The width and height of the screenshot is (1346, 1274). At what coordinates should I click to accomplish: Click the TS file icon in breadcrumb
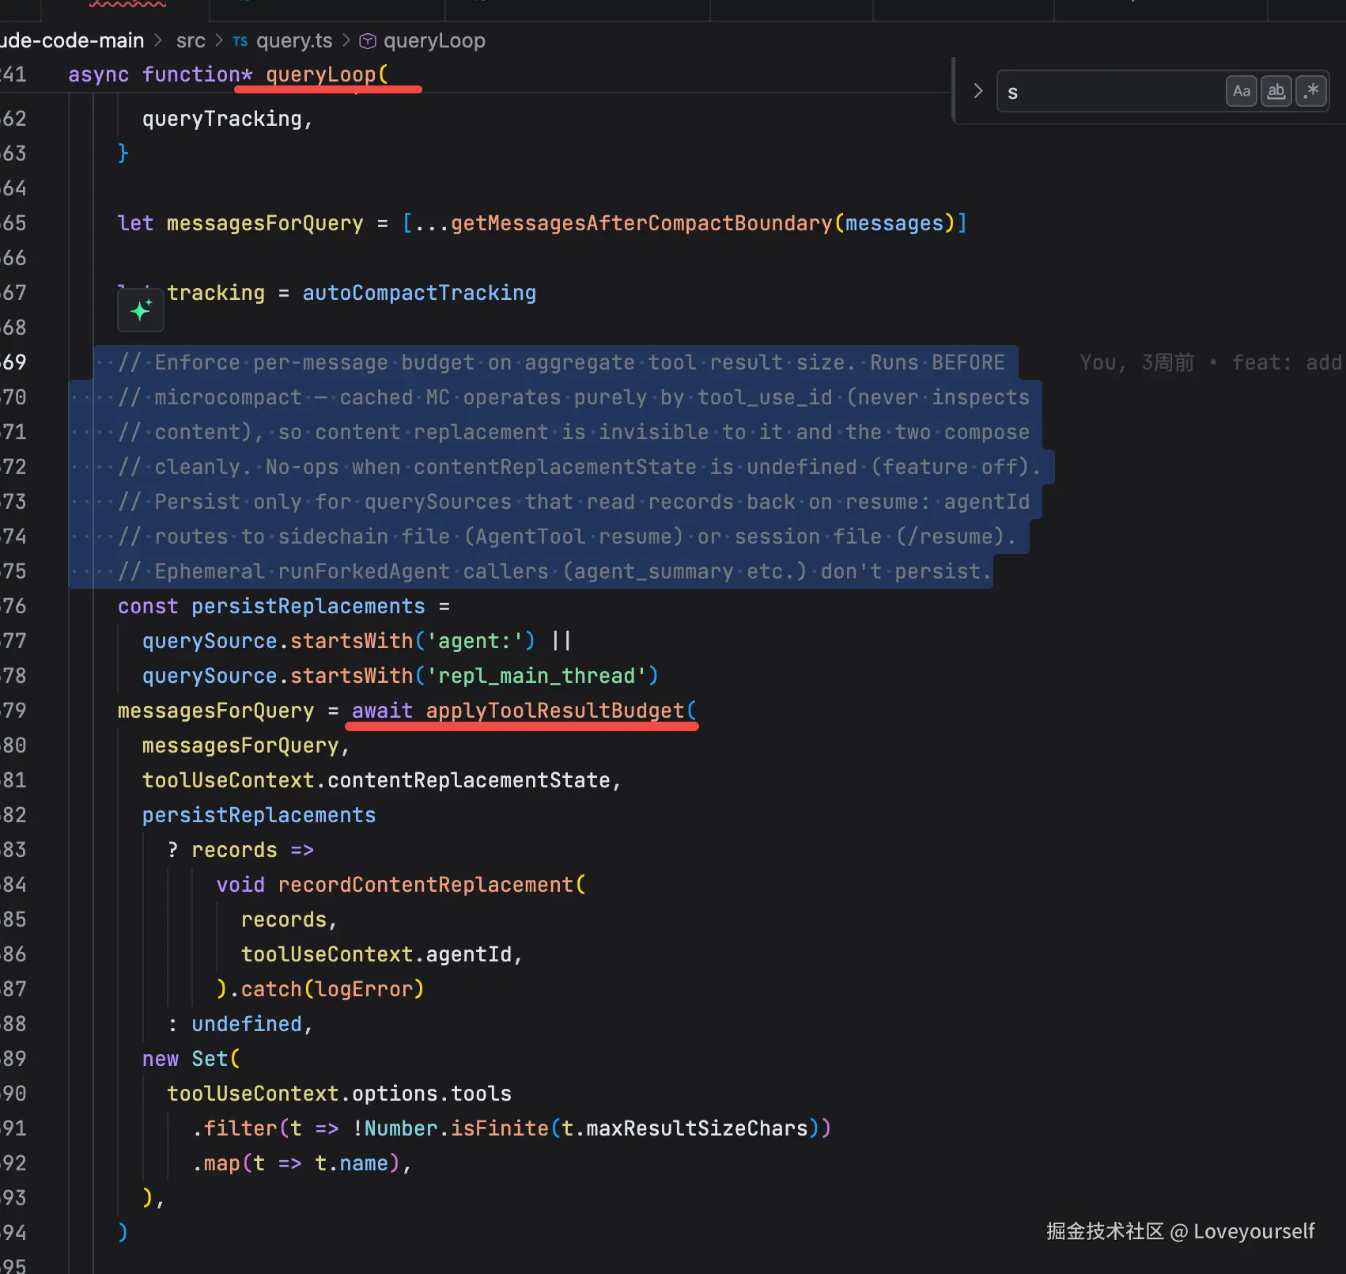click(240, 41)
